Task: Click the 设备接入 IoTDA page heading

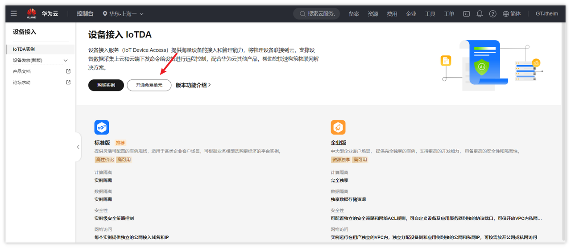Action: pyautogui.click(x=120, y=34)
